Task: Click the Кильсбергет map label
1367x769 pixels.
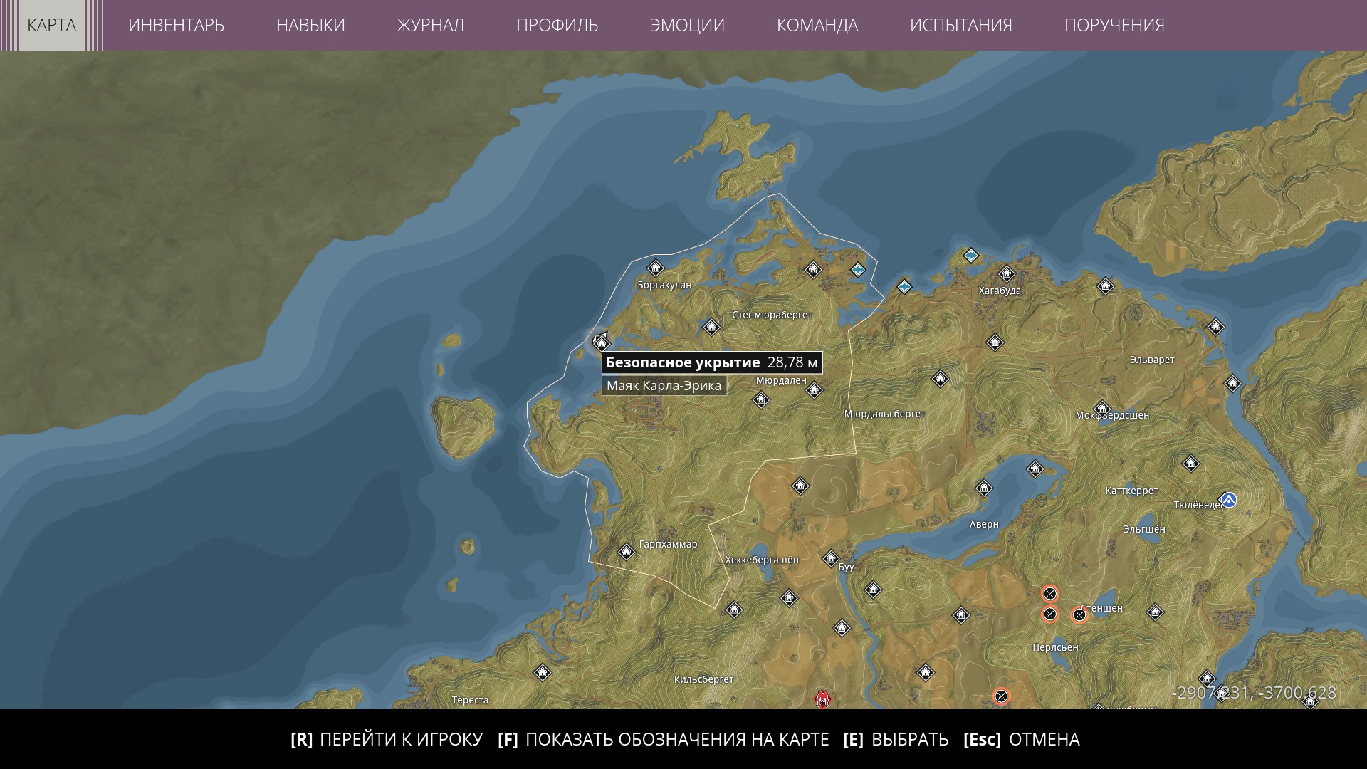Action: point(703,679)
